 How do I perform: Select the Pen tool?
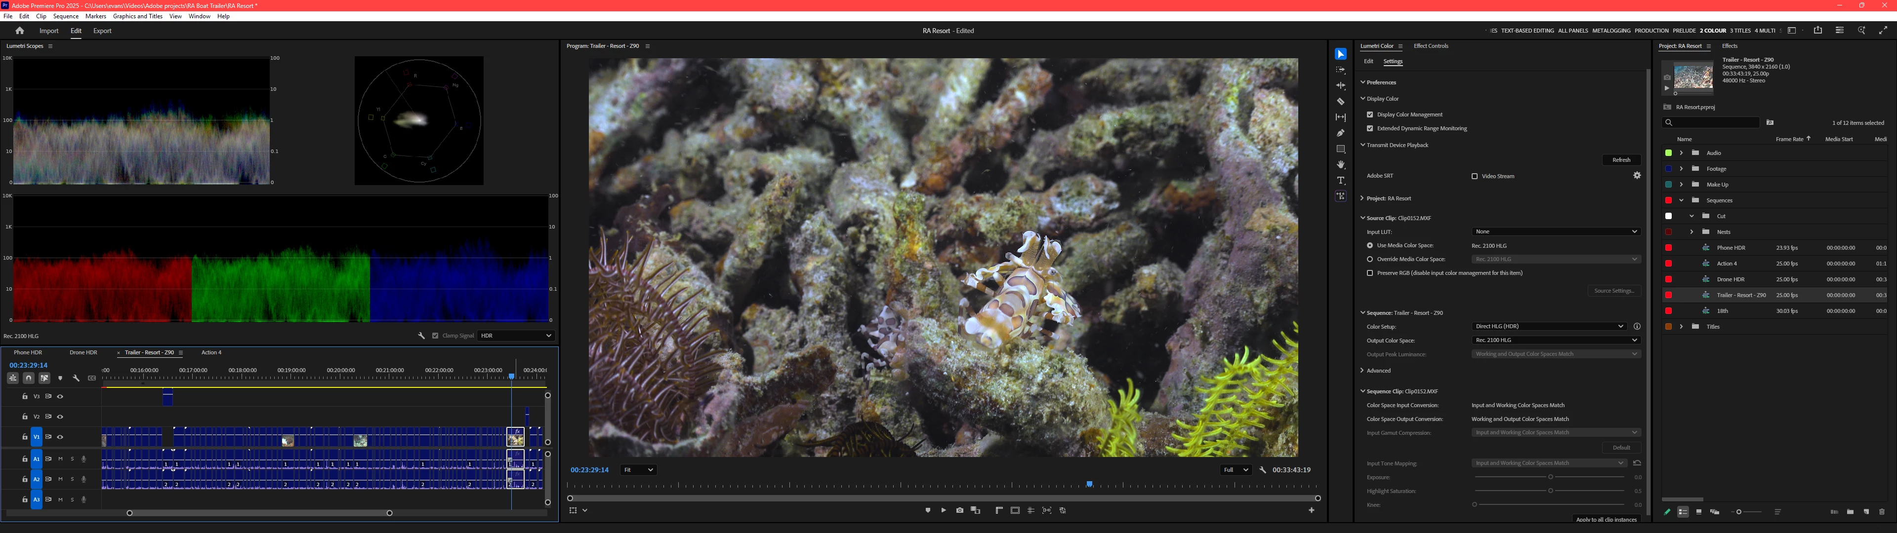(1340, 133)
